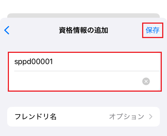Tap the blank area below the password field
This screenshot has height=136, width=167.
pos(83,99)
